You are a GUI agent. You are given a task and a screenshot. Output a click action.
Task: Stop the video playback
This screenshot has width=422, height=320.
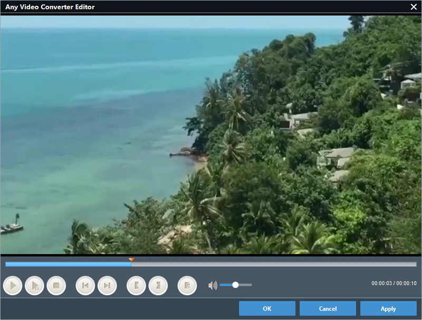56,286
